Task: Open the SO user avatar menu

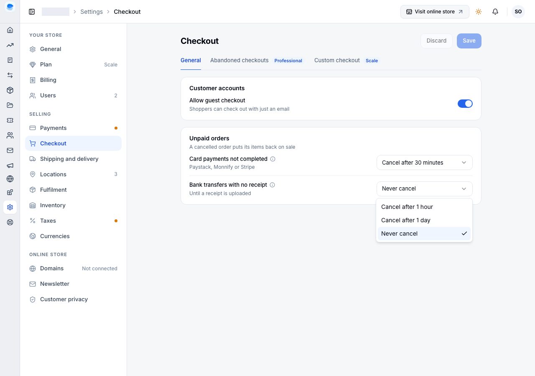Action: coord(518,12)
